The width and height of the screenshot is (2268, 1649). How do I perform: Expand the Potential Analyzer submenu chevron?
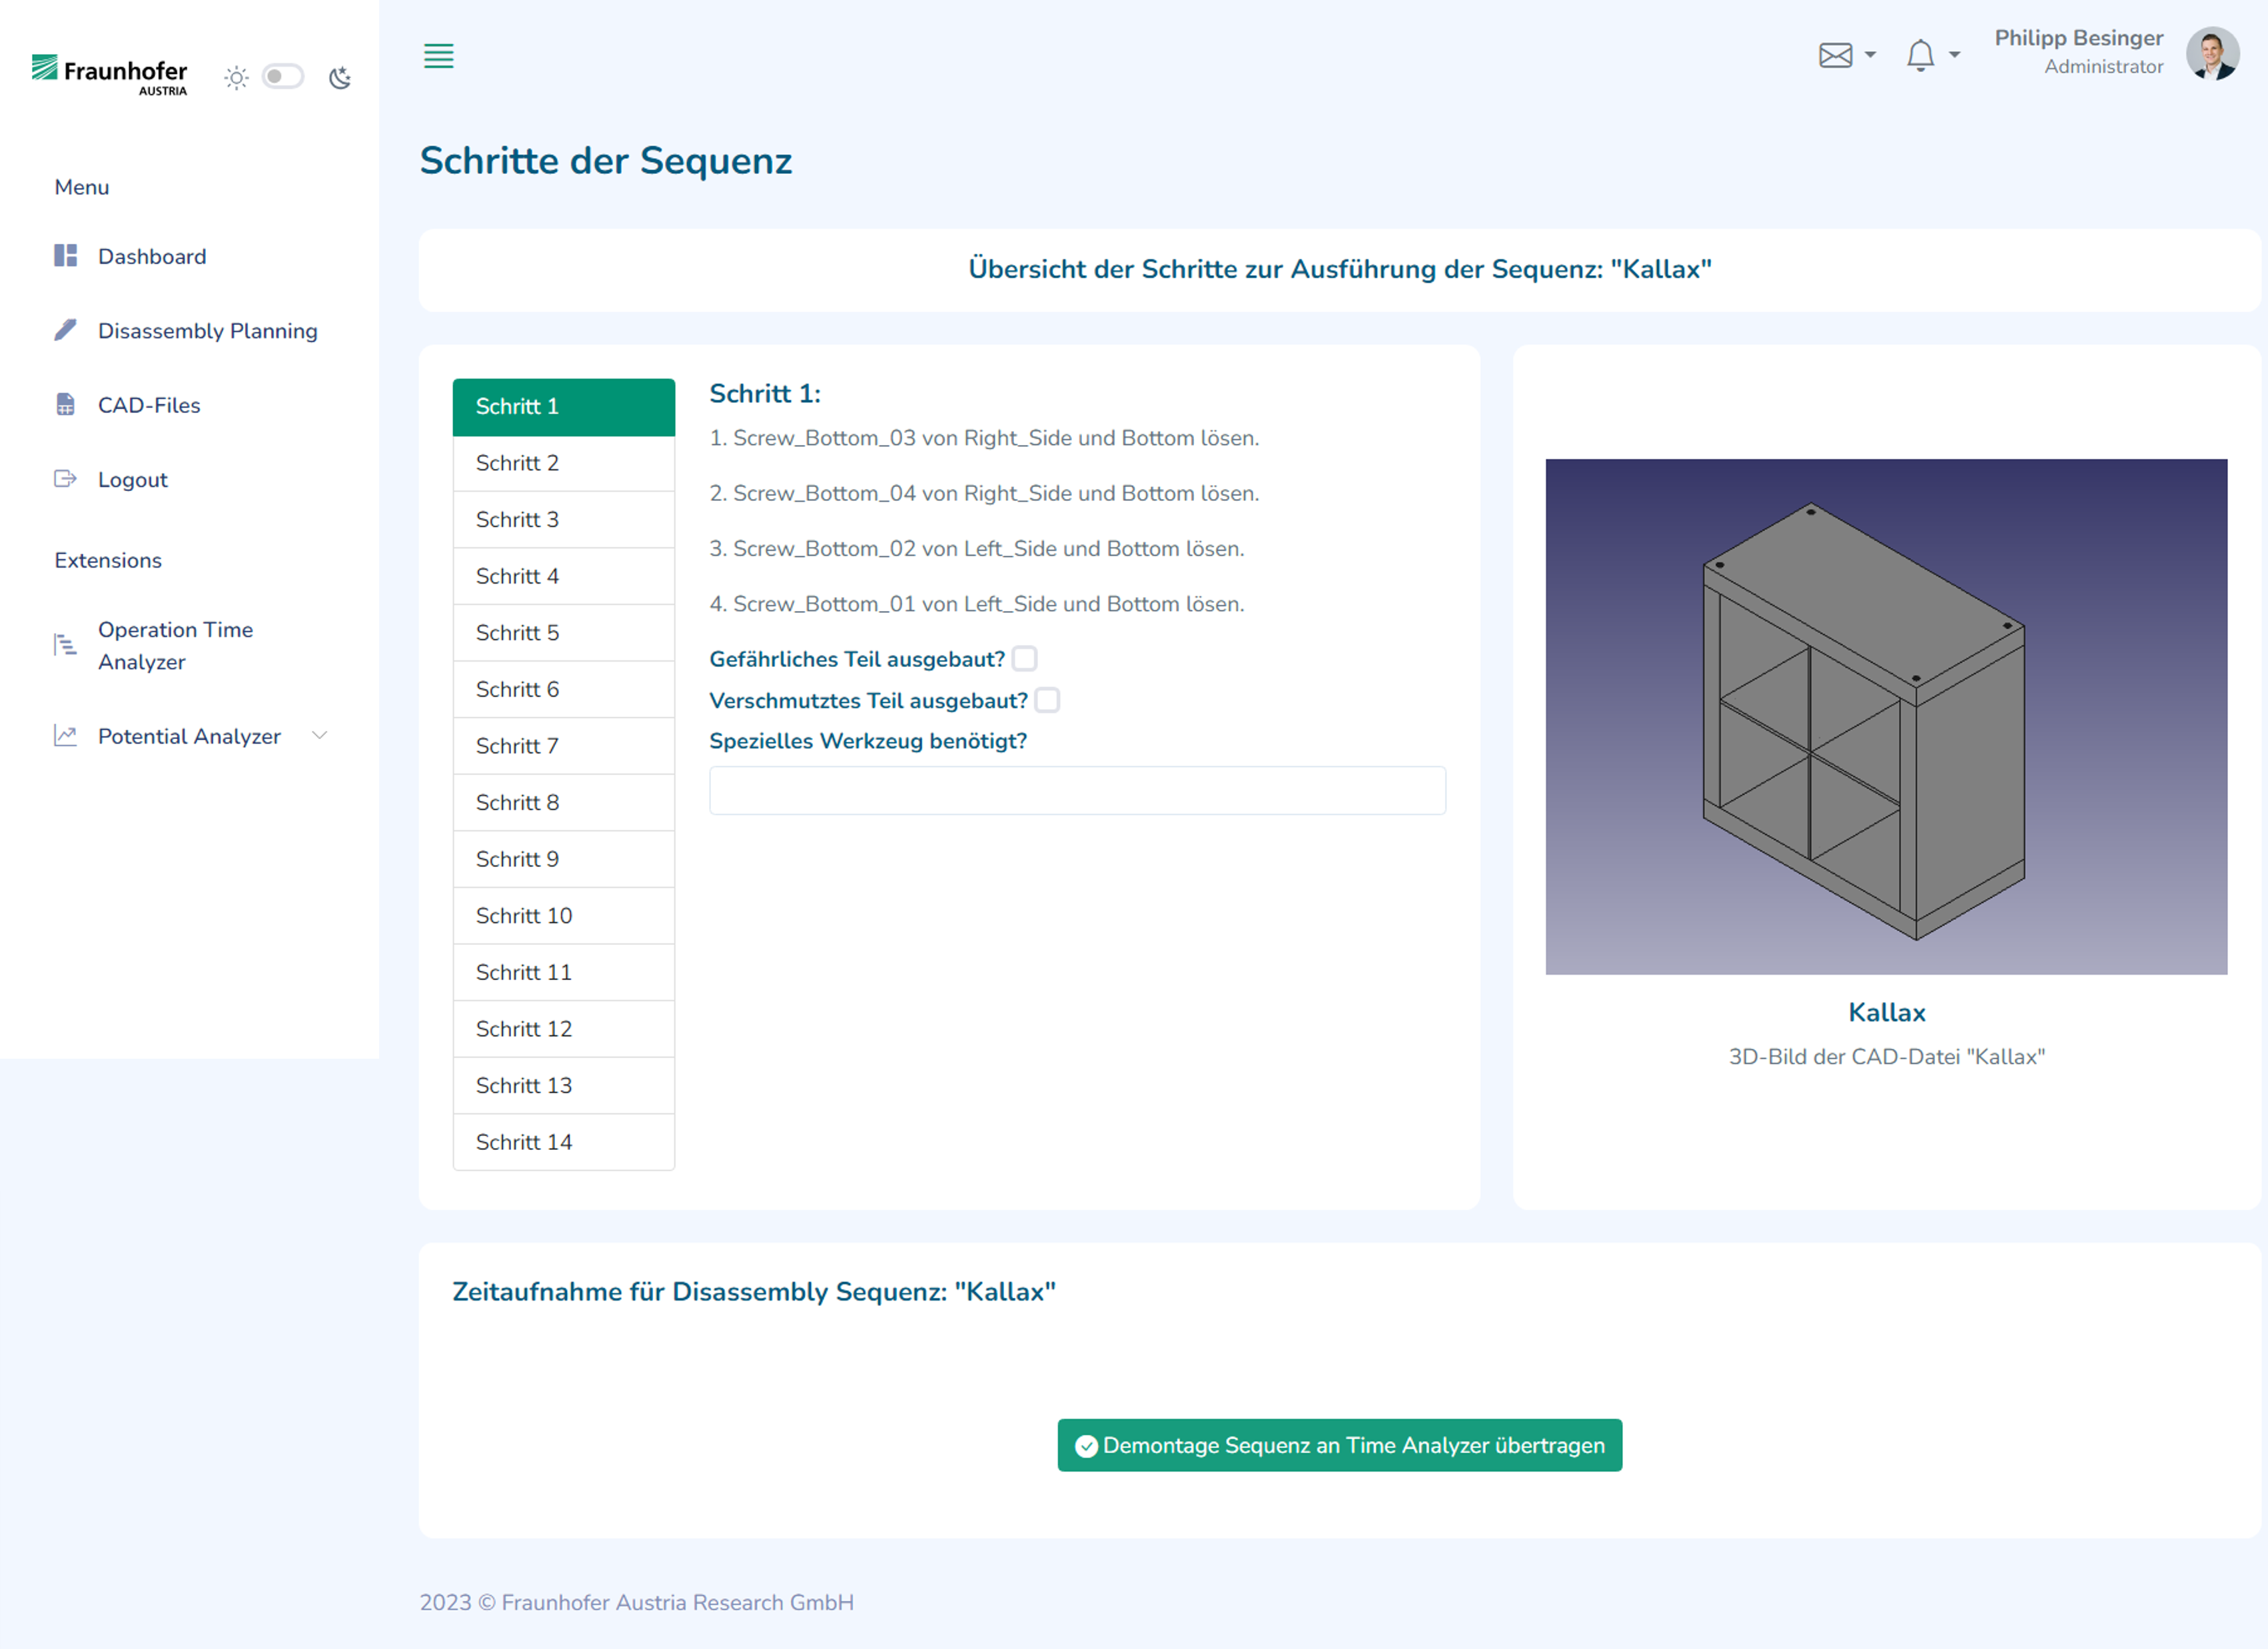pos(320,736)
